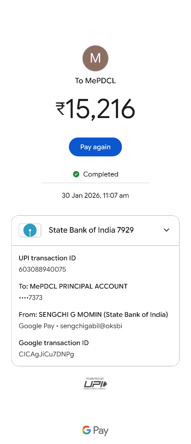Select the UPI transaction ID number 603088940075
This screenshot has width=191, height=444.
tap(43, 269)
